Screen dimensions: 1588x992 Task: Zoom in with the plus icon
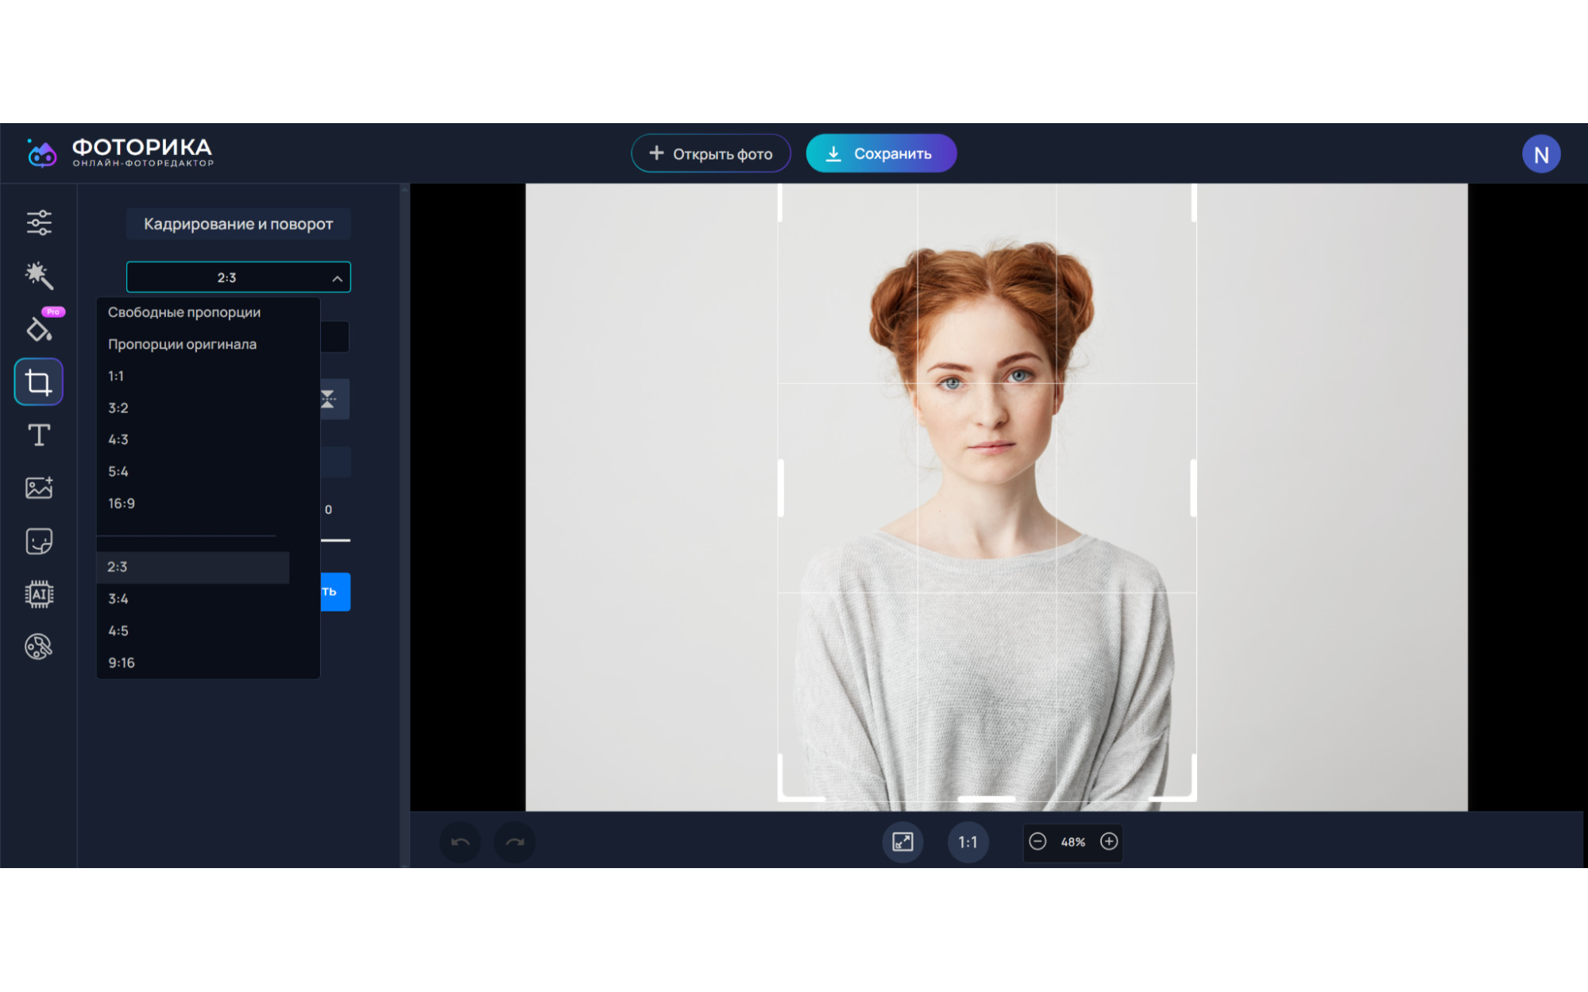(1109, 842)
